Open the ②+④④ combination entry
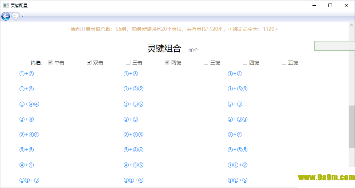The height and width of the screenshot is (188, 355). (29, 135)
